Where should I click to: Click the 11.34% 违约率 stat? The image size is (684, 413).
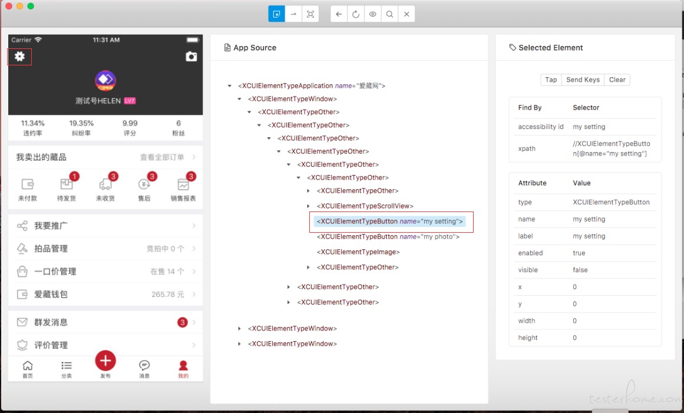(33, 128)
